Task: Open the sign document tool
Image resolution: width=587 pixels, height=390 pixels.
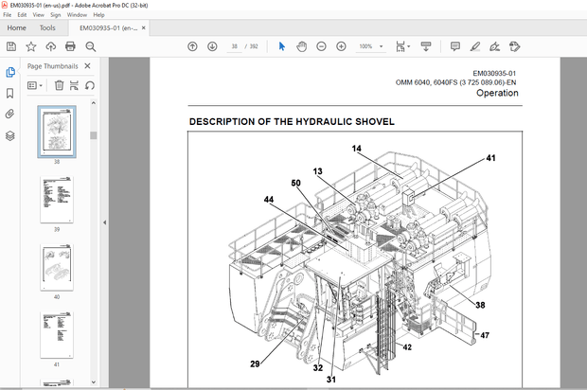Action: [x=494, y=46]
